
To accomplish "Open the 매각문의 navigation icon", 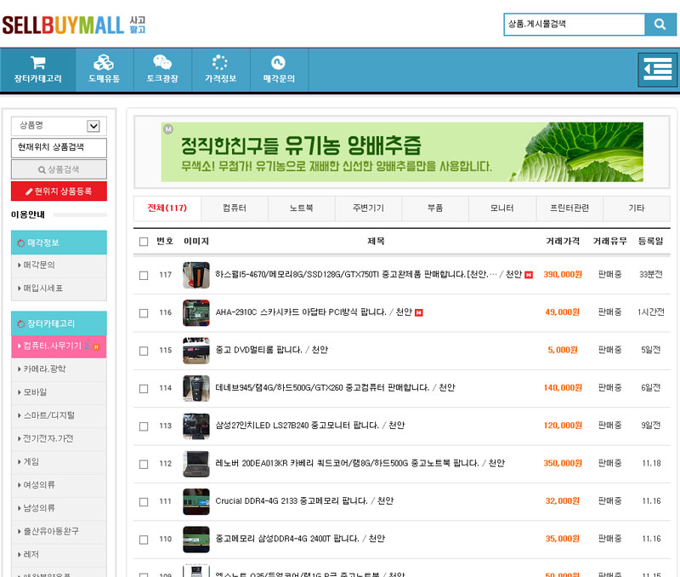I will 278,63.
